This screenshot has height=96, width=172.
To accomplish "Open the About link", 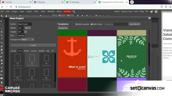I will (x=117, y=11).
